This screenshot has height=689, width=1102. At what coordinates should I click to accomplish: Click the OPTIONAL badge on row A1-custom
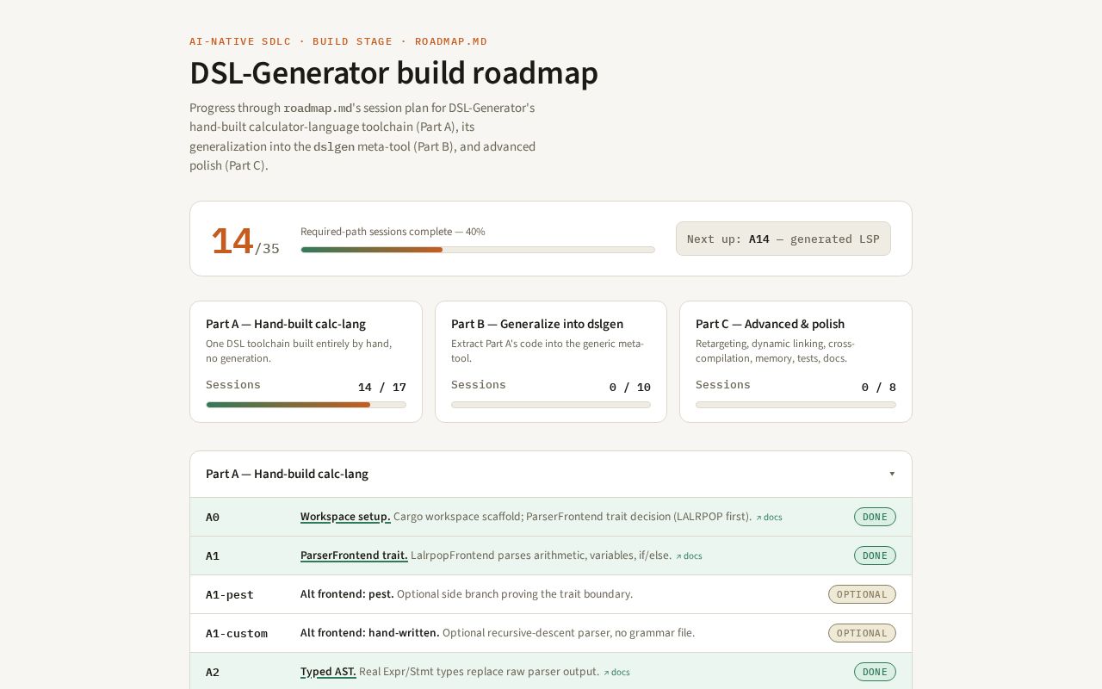(862, 633)
